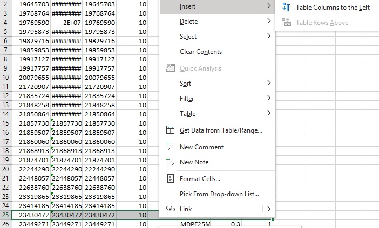The width and height of the screenshot is (379, 228).
Task: Expand the Delete submenu arrow
Action: point(269,21)
